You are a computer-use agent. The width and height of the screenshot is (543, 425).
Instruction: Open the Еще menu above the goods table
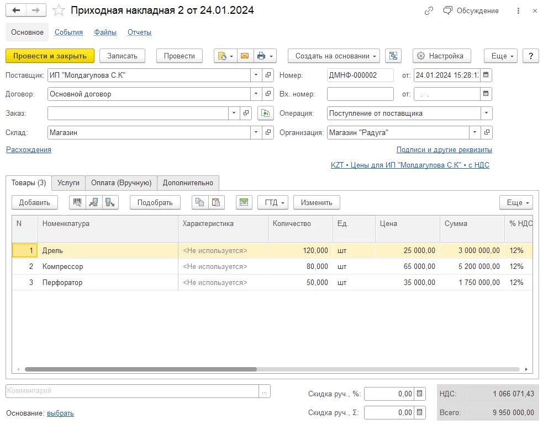(x=516, y=202)
